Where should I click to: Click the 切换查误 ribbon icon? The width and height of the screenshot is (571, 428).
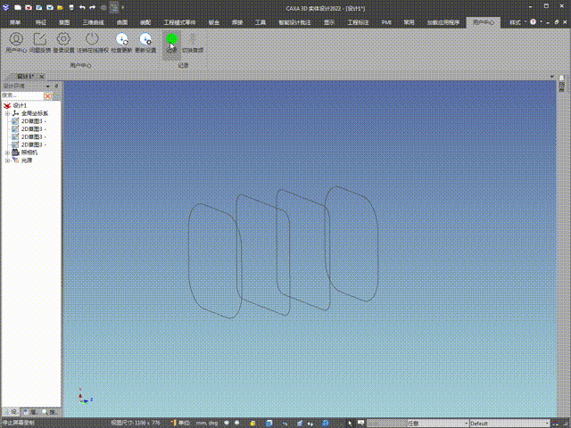[193, 39]
